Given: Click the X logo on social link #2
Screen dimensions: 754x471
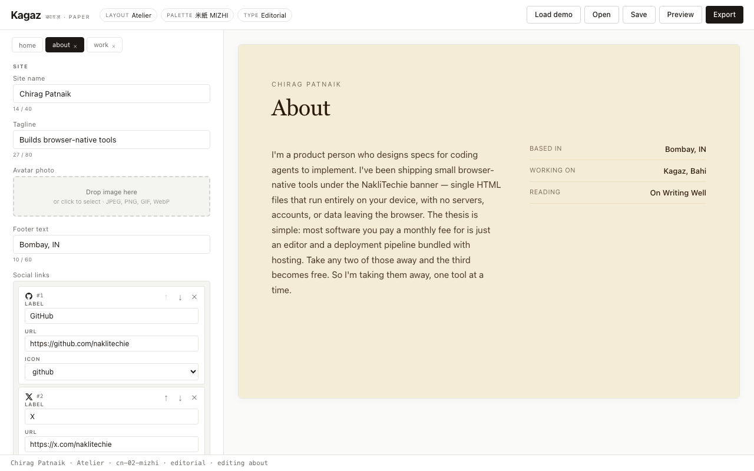Looking at the screenshot, I should click(29, 397).
